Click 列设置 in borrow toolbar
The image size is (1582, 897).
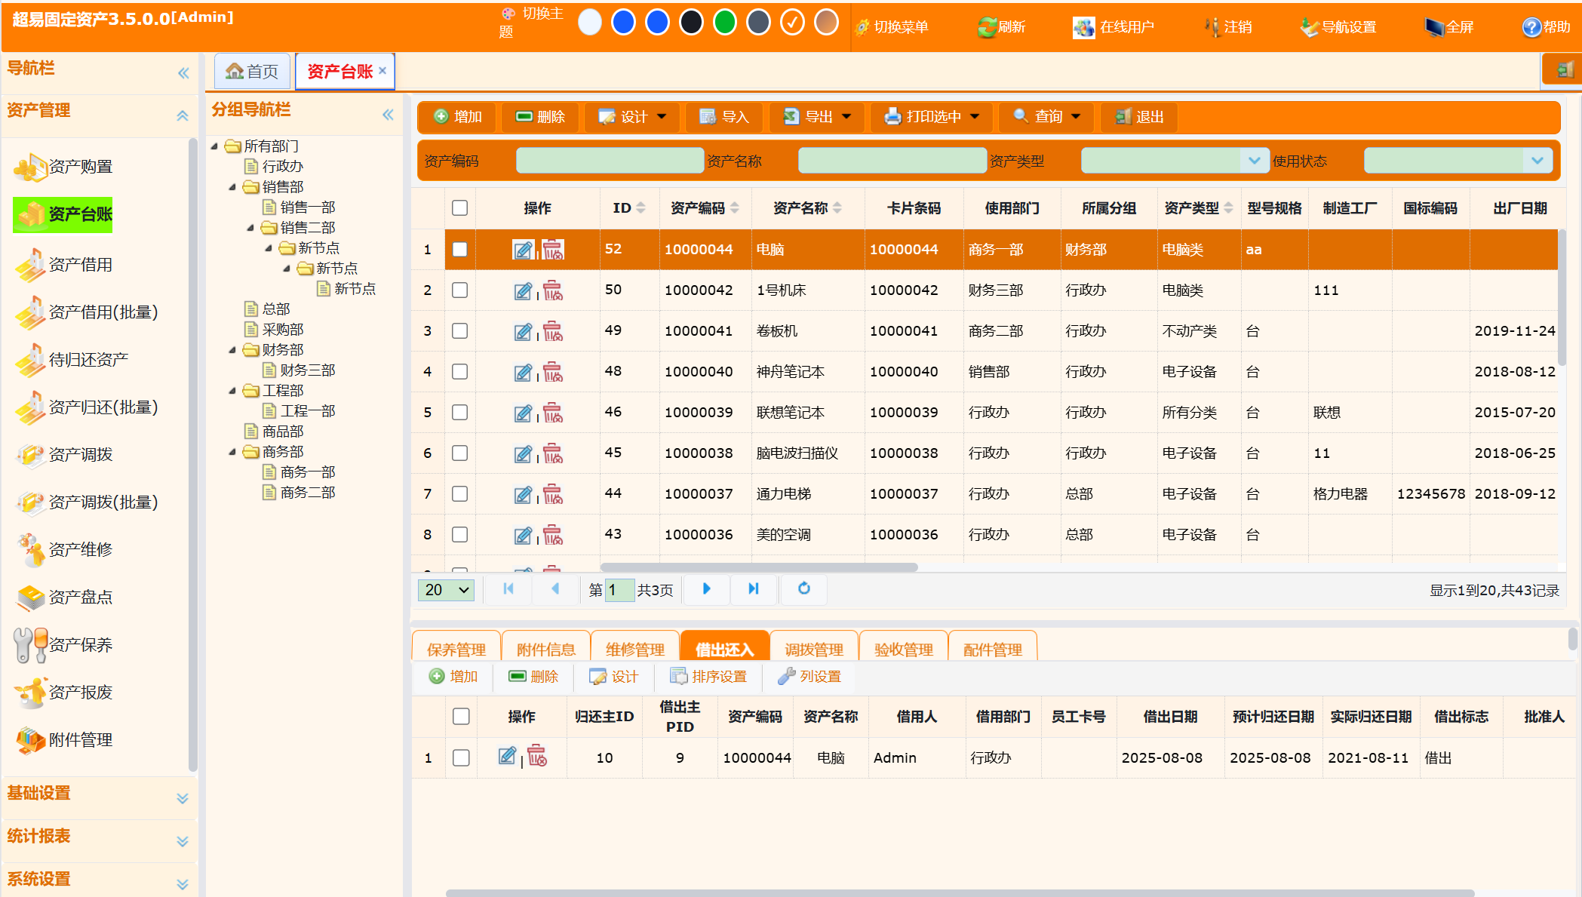pos(809,677)
